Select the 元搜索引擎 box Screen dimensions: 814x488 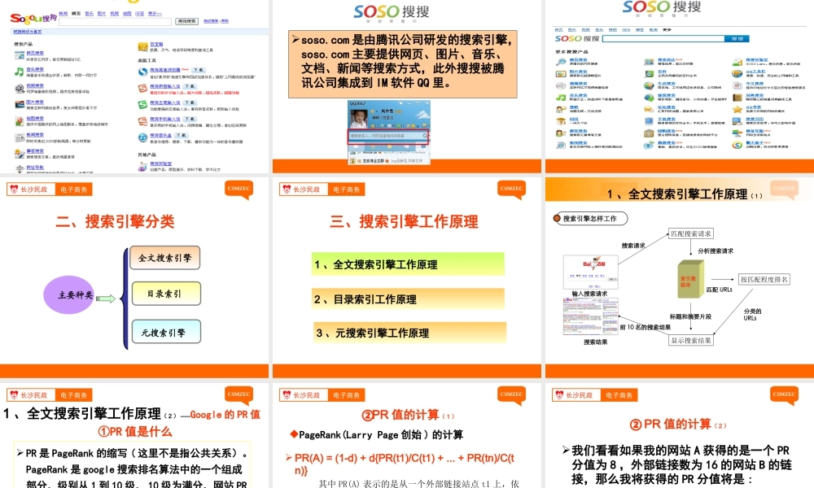pyautogui.click(x=165, y=332)
